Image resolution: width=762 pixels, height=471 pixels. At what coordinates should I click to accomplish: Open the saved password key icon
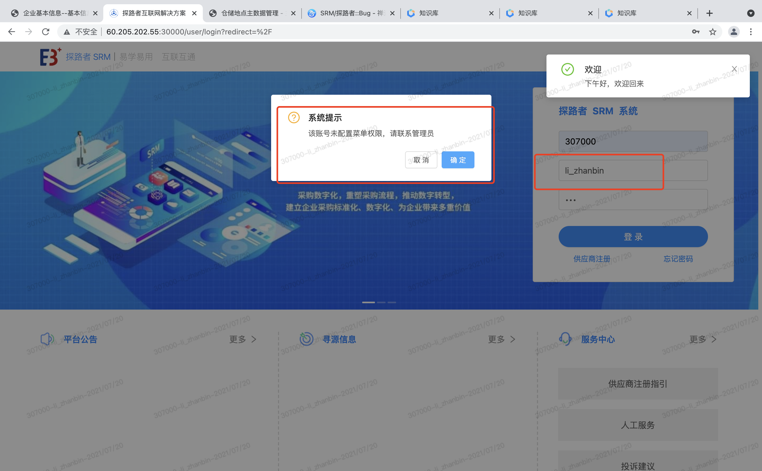[696, 32]
